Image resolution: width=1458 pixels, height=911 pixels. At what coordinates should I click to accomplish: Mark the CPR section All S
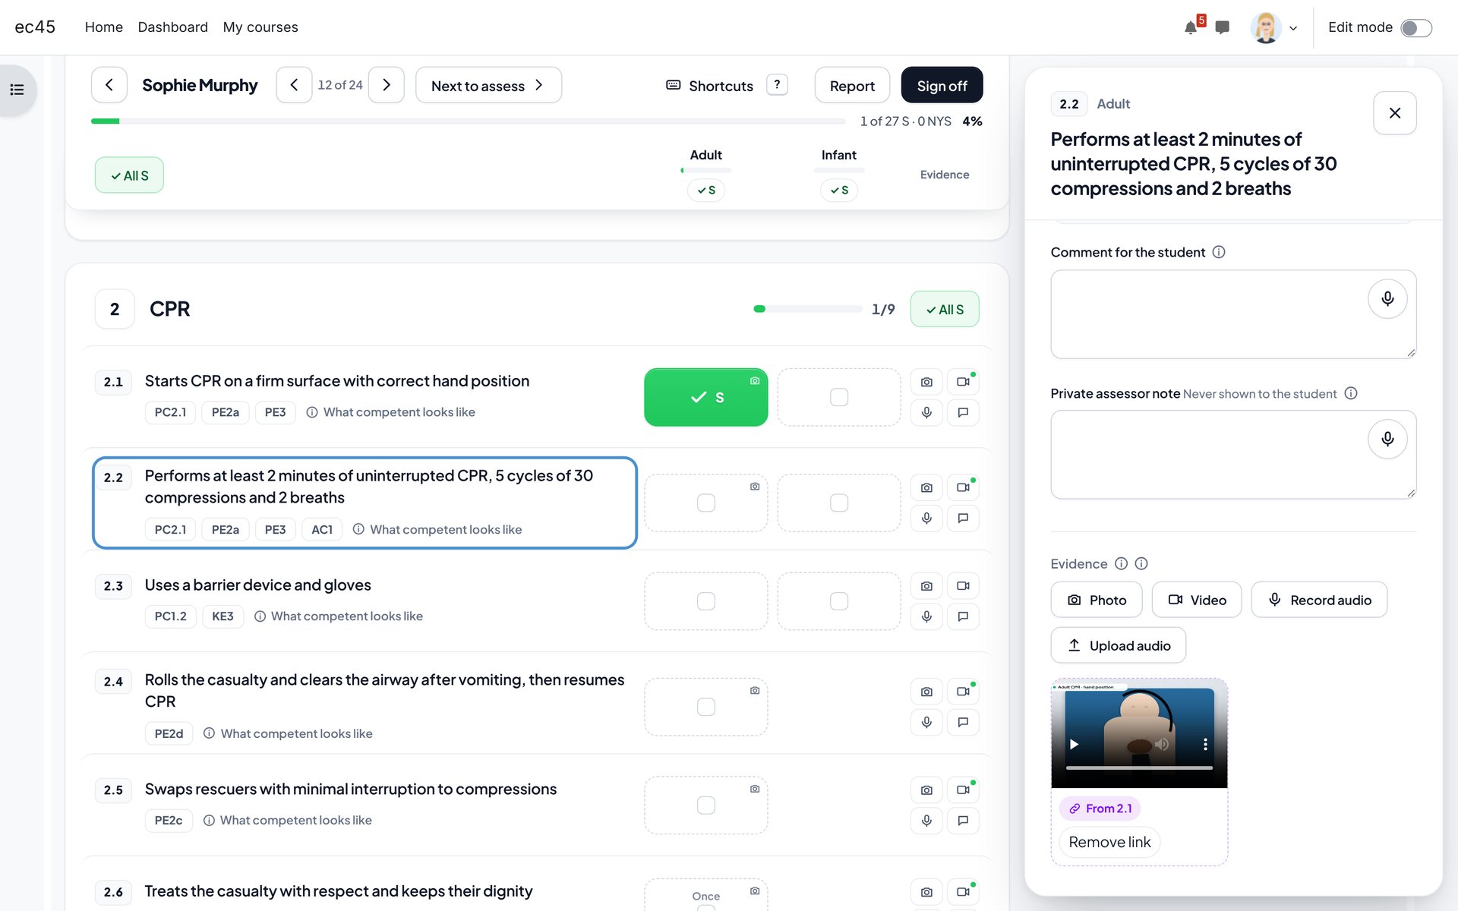click(x=945, y=309)
